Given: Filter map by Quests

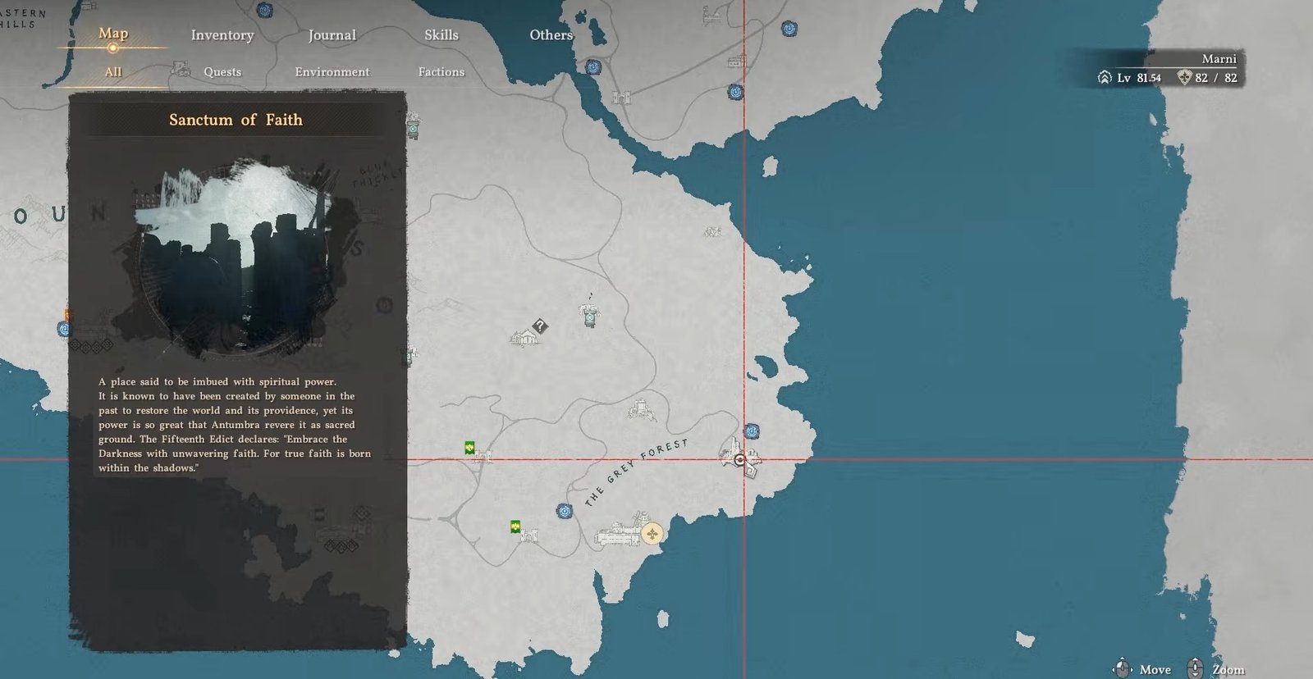Looking at the screenshot, I should (222, 72).
